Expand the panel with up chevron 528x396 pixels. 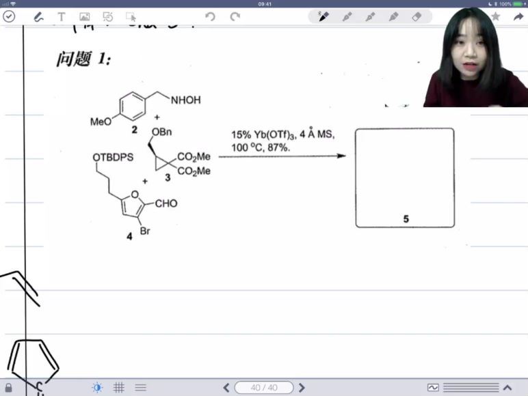[x=507, y=388]
